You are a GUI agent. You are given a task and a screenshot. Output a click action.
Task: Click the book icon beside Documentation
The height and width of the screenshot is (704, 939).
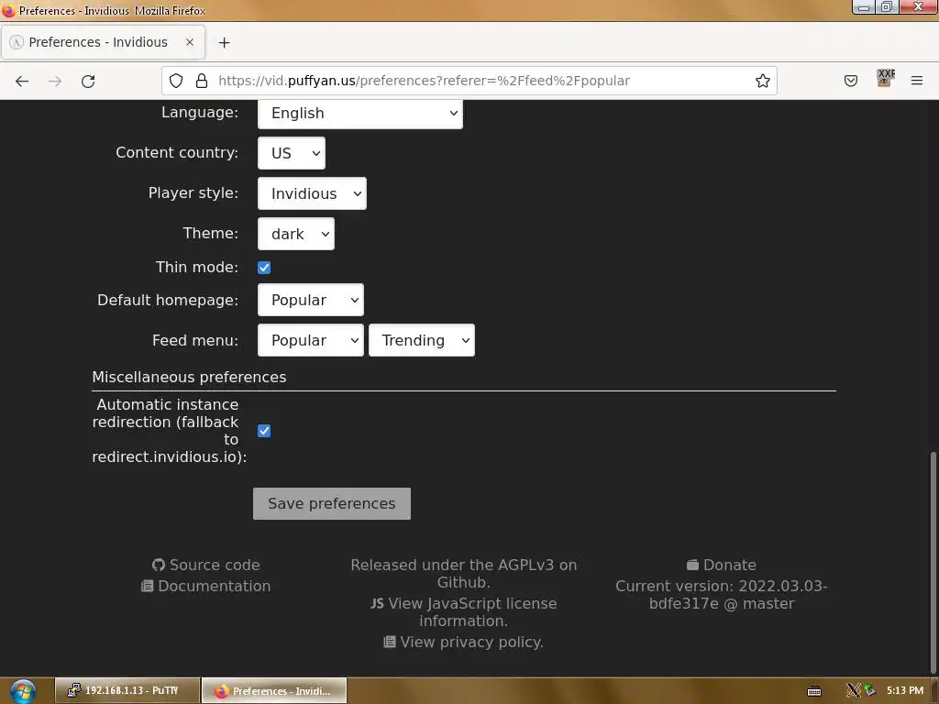[148, 586]
